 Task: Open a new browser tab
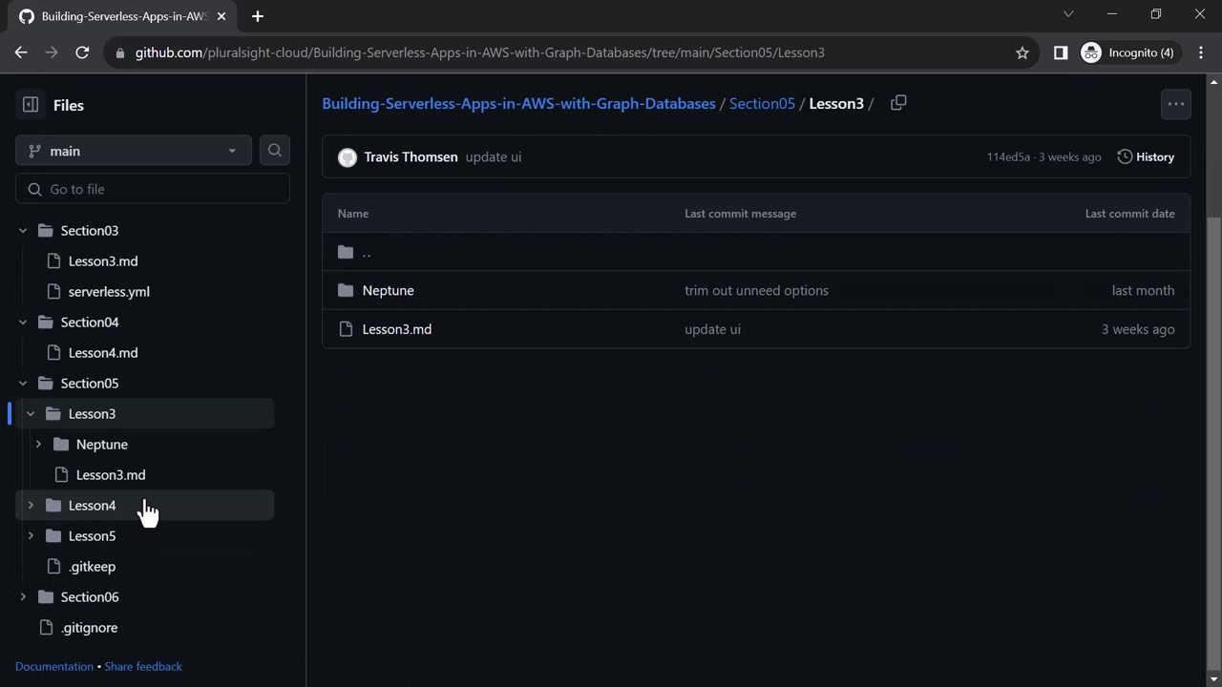258,16
